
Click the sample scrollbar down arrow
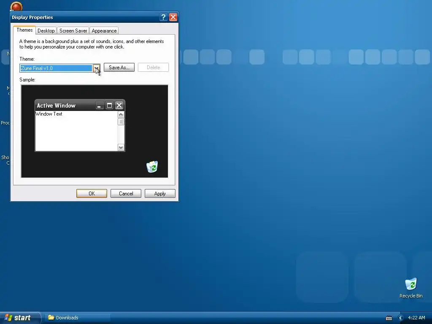[121, 147]
